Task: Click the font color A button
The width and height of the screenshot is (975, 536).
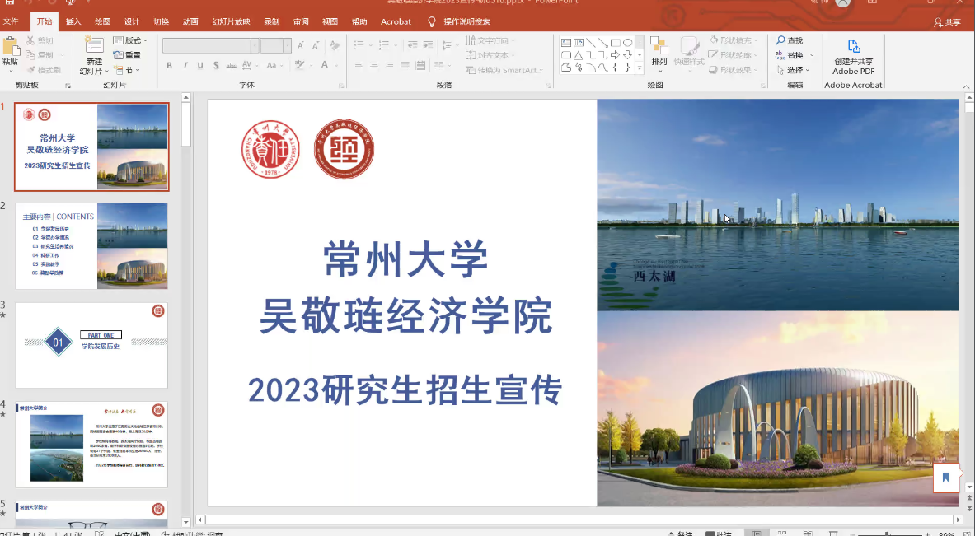Action: pos(325,66)
